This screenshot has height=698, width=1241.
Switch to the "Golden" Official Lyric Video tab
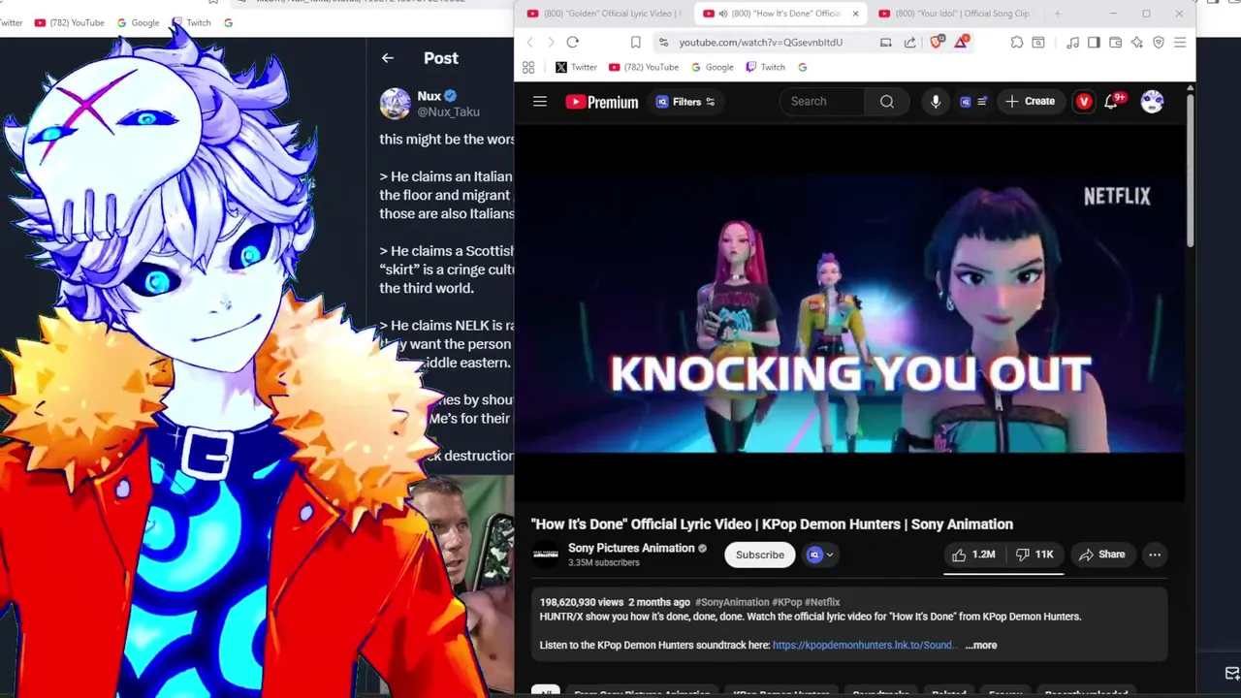(604, 14)
